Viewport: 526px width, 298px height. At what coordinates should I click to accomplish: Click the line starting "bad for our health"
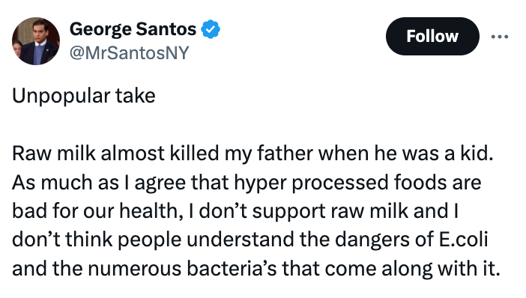click(235, 211)
